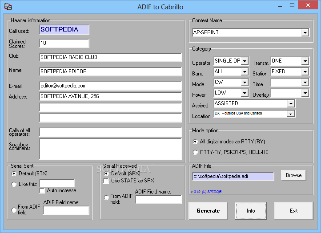Select 'From ADIF field' in Serial Received

pyautogui.click(x=106, y=197)
